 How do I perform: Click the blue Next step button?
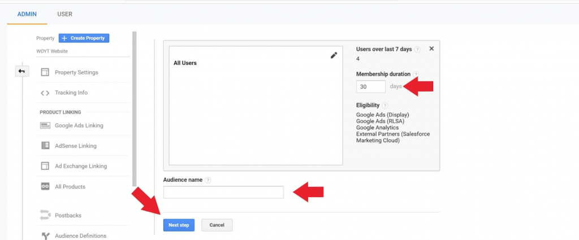(x=179, y=225)
